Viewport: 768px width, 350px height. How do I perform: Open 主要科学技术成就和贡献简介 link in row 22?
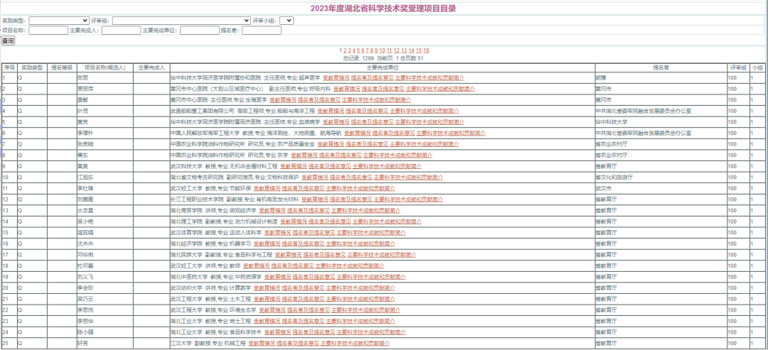[x=366, y=310]
